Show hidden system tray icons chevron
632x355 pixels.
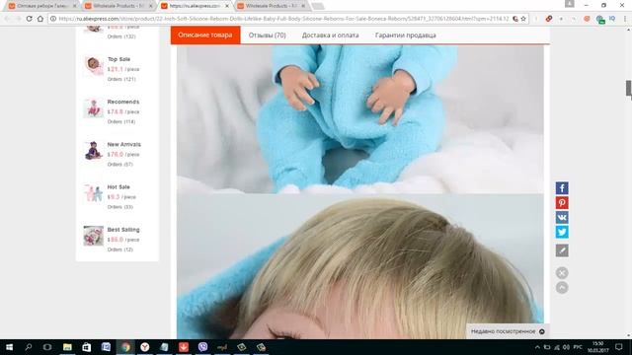pos(537,347)
